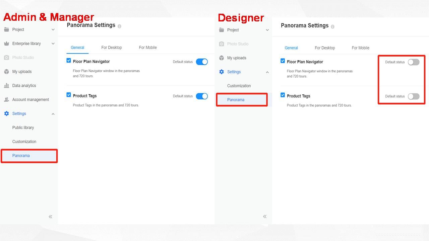
Task: Click the My uploads cube icon in Designer sidebar
Action: pyautogui.click(x=221, y=58)
